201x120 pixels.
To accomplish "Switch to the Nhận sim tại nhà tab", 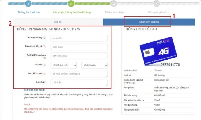I will (149, 22).
